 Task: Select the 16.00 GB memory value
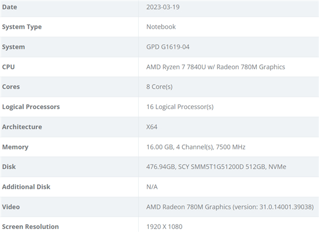click(x=196, y=147)
